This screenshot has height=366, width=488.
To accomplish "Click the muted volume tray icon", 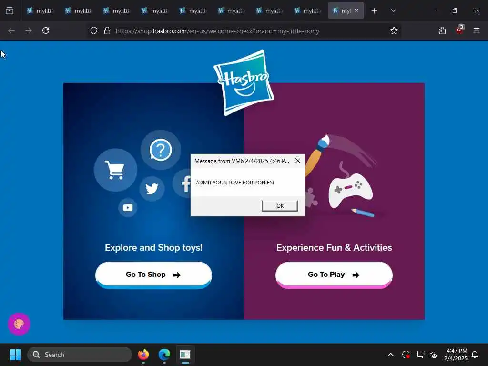I will pyautogui.click(x=433, y=355).
